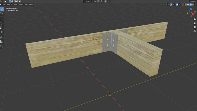Screen dimensions: 197x111
Task: Switch to material preview shading
Action: point(191,5)
